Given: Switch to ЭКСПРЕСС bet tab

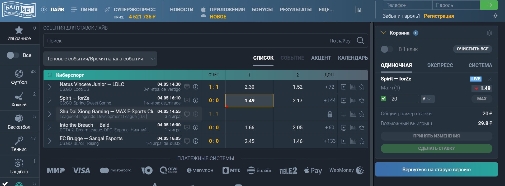Looking at the screenshot, I should click(440, 65).
